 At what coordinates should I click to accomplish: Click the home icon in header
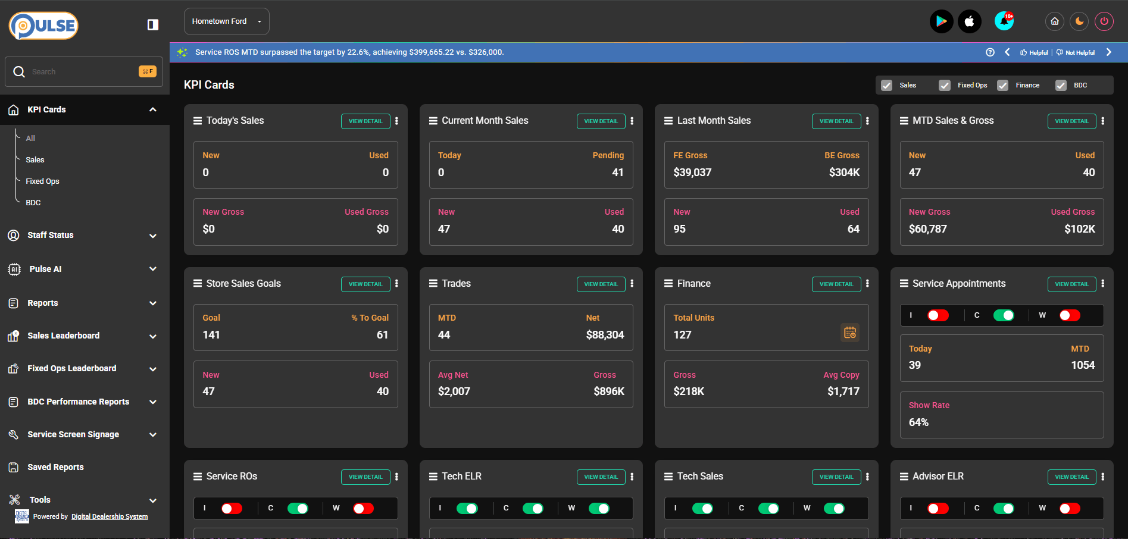click(1054, 21)
